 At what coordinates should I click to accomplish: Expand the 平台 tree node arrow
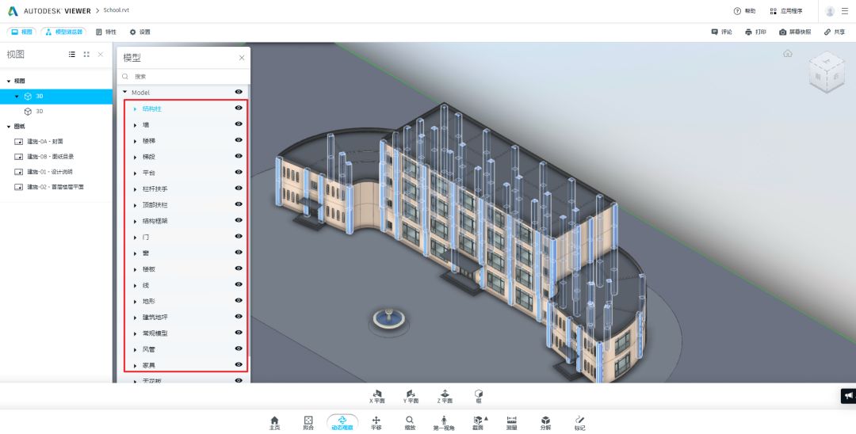click(x=136, y=173)
